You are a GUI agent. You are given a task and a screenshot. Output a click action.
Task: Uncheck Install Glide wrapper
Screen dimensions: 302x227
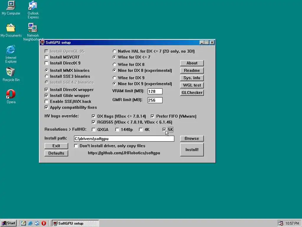tap(46, 95)
